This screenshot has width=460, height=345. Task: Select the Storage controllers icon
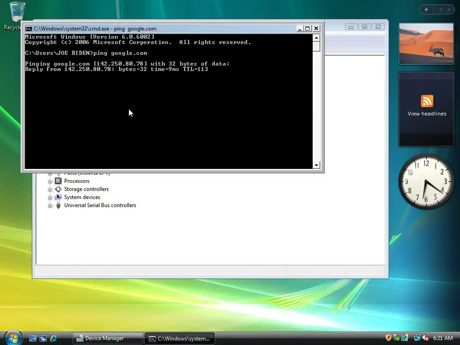58,189
